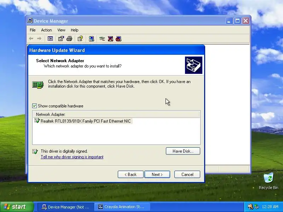
Task: Cancel the Hardware Update Wizard
Action: (187, 174)
